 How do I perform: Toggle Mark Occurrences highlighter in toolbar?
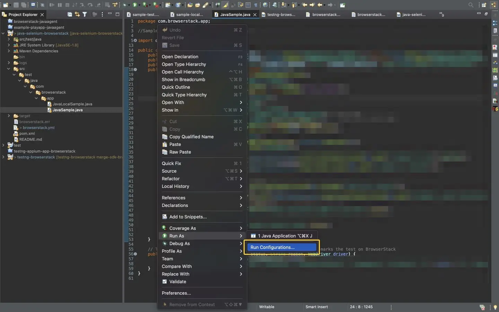pyautogui.click(x=225, y=5)
